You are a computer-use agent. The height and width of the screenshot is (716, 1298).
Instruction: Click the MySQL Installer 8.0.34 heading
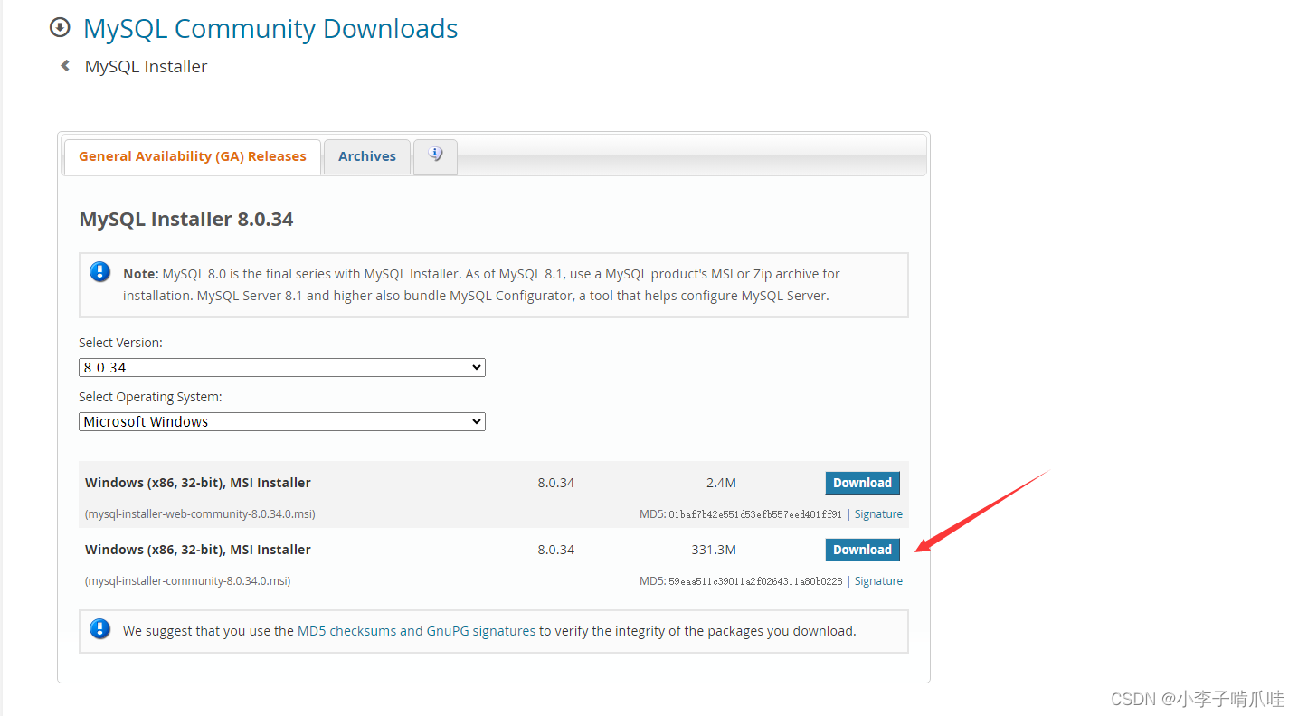186,220
